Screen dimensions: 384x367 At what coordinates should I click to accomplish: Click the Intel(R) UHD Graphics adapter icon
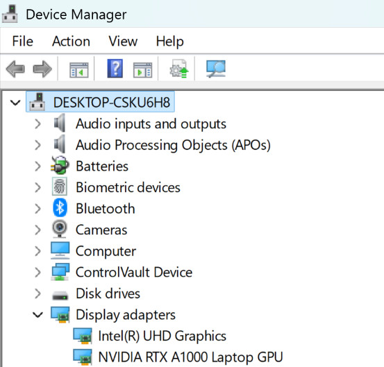point(83,336)
